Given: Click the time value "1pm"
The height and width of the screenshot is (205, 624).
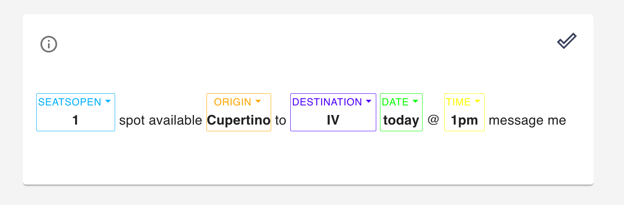Looking at the screenshot, I should pos(464,120).
